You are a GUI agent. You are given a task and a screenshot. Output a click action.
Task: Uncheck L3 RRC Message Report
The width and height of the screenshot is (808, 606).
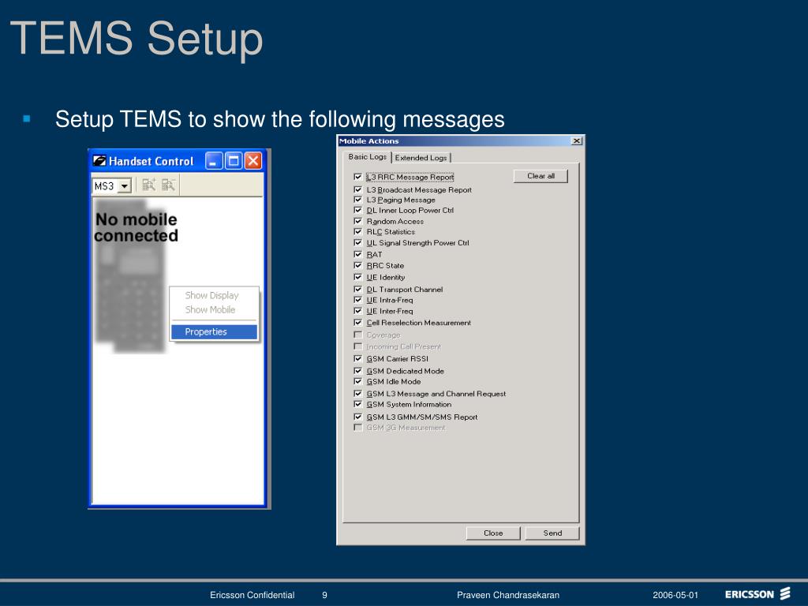(357, 177)
